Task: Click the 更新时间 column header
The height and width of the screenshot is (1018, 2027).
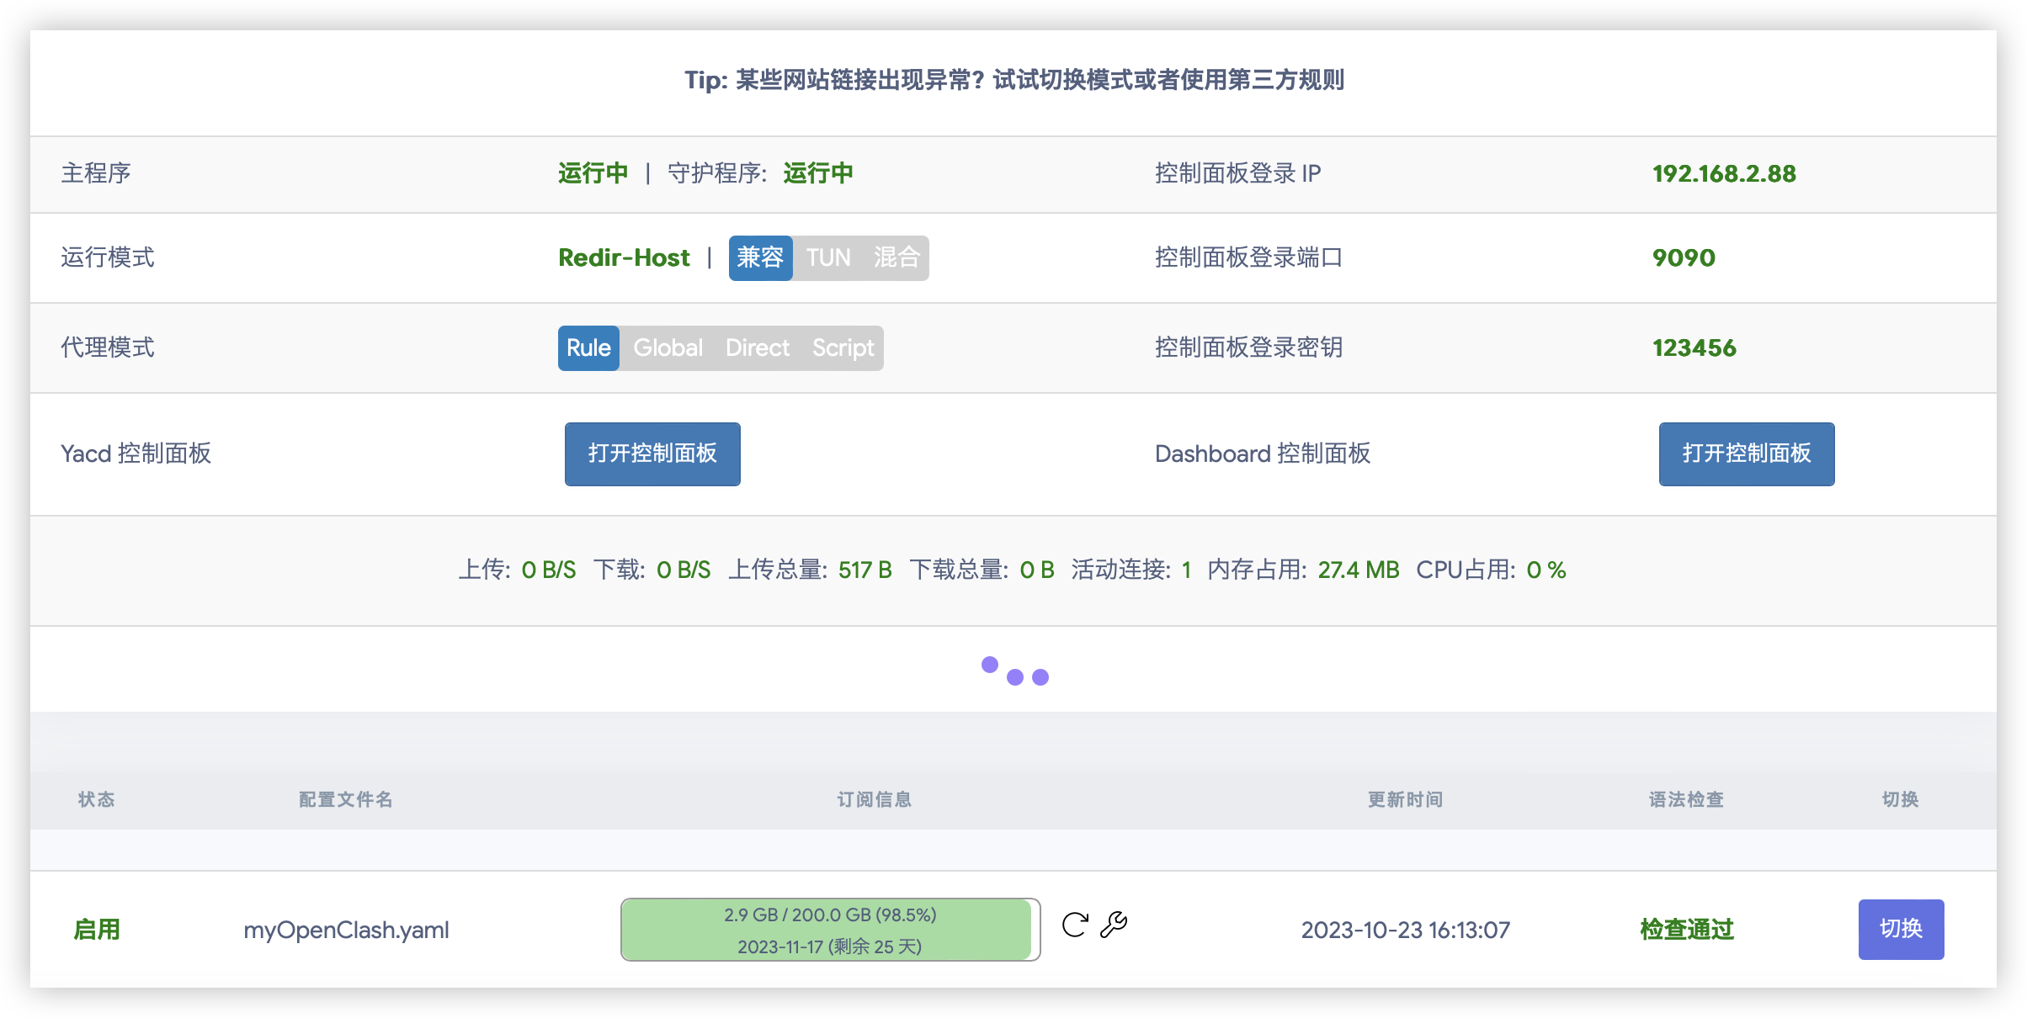Action: tap(1405, 799)
